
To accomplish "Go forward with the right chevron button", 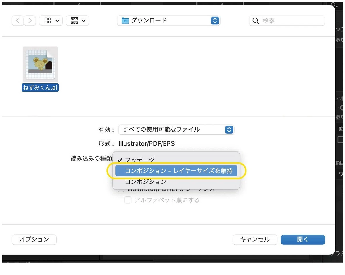I will (x=30, y=21).
